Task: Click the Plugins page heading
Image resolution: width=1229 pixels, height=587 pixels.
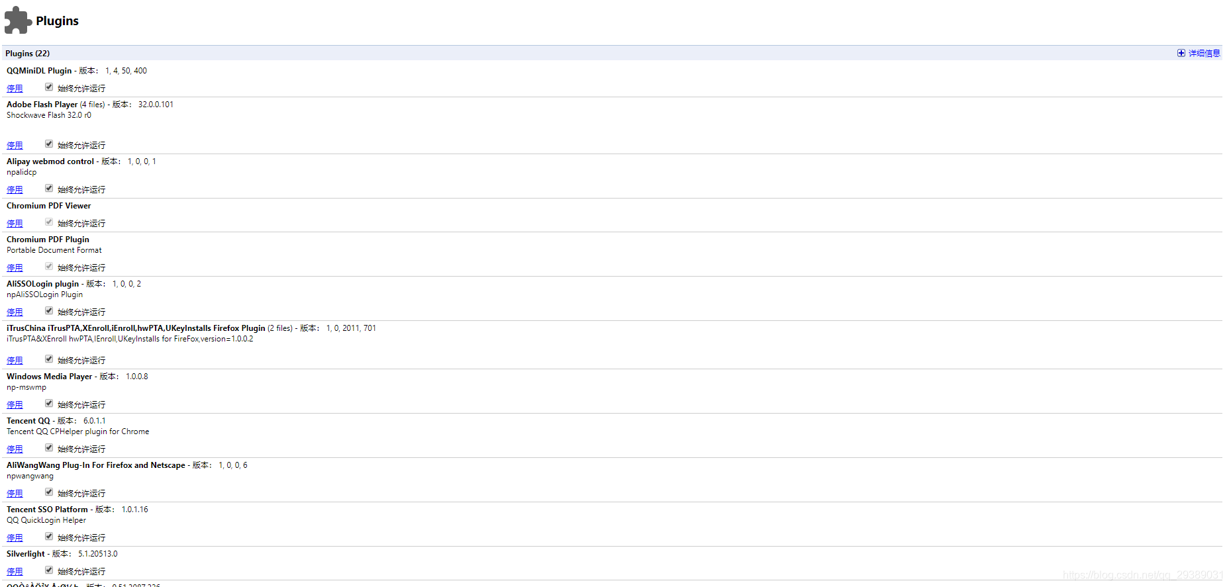Action: point(57,21)
